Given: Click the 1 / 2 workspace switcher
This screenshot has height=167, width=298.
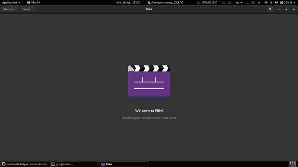Looking at the screenshot, I should tap(292, 164).
